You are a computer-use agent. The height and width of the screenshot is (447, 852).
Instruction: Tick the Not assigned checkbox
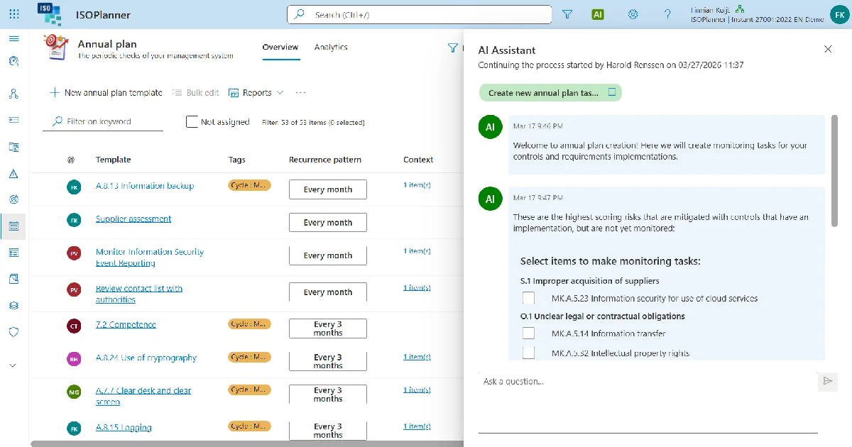point(192,121)
